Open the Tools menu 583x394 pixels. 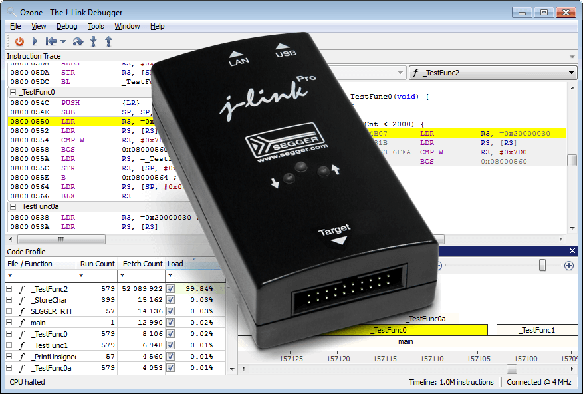[x=96, y=26]
